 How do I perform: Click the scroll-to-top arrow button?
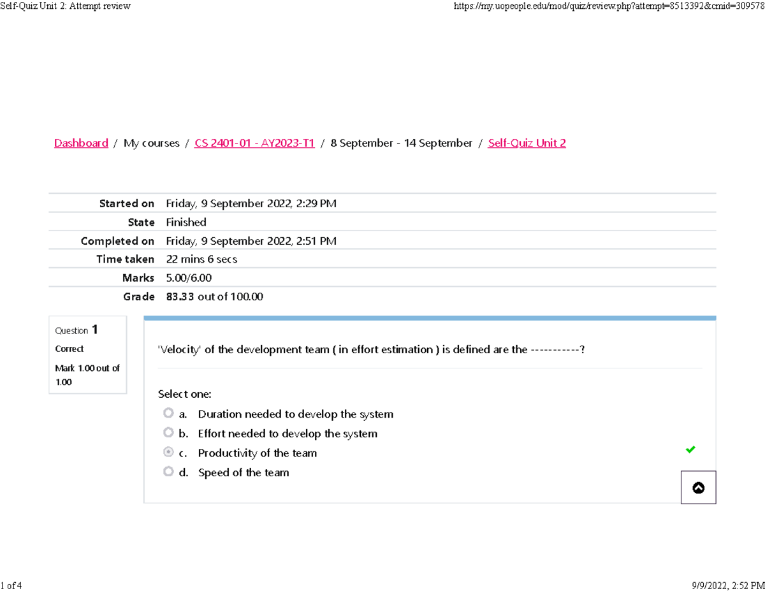pos(698,488)
